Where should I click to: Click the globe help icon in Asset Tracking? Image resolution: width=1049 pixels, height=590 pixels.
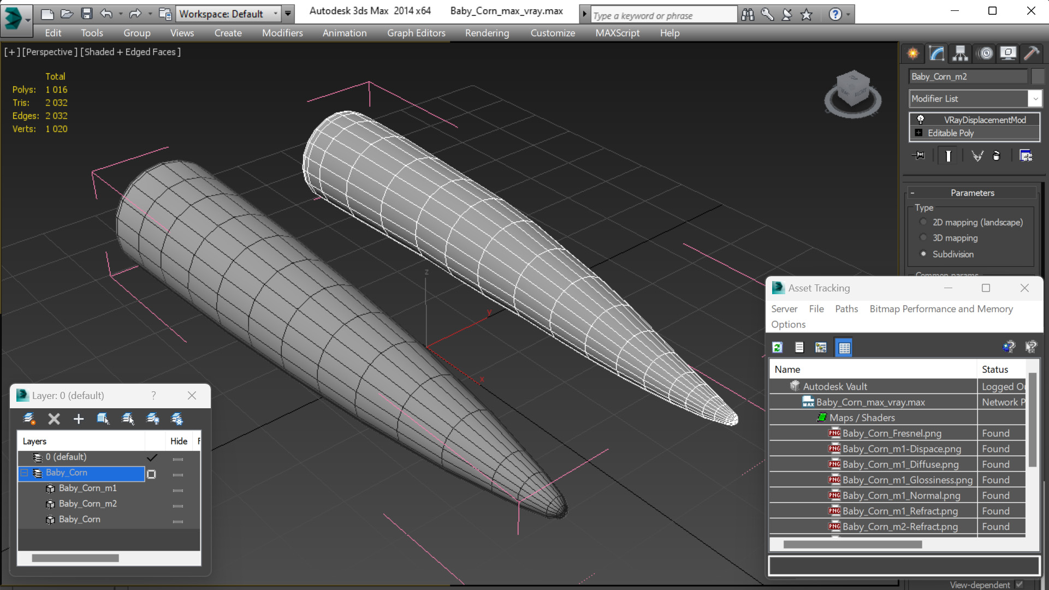click(1009, 347)
